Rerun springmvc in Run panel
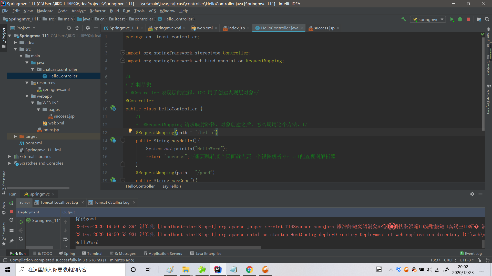Screen dimensions: 492x276 pyautogui.click(x=12, y=203)
